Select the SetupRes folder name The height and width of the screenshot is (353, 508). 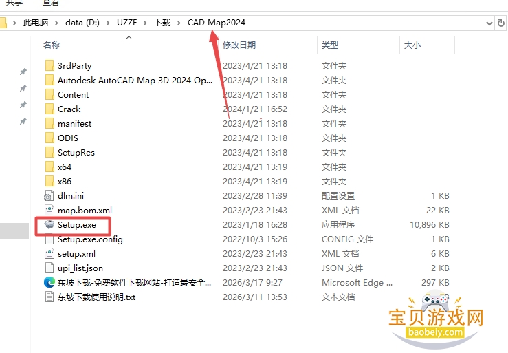[x=76, y=153]
